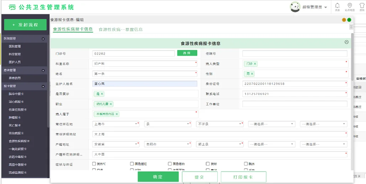
Task: Focus the 门诊号 field showing 02202
Action: pyautogui.click(x=134, y=54)
